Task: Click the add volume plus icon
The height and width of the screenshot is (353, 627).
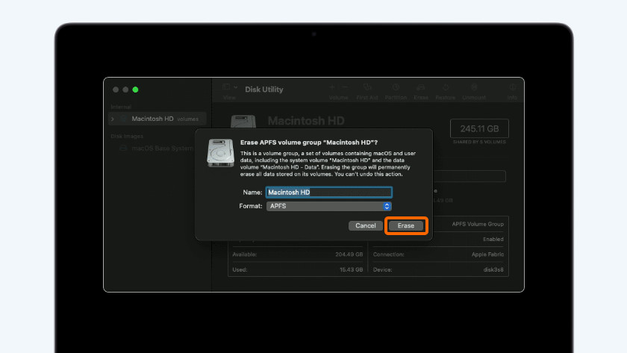Action: pos(332,88)
